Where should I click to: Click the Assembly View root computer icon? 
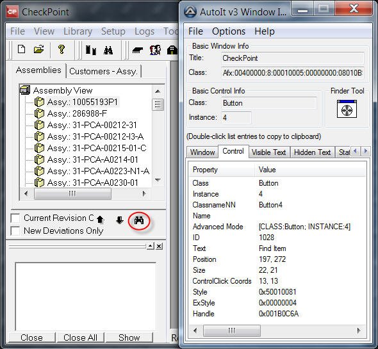click(25, 90)
